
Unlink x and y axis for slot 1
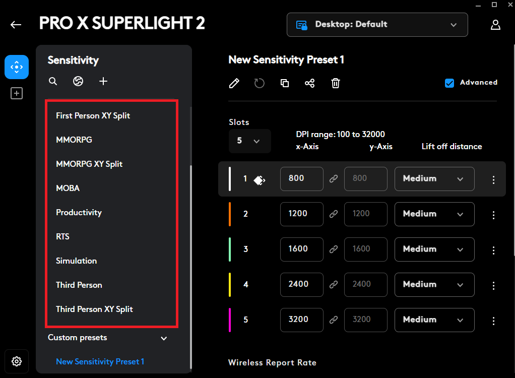pyautogui.click(x=334, y=178)
